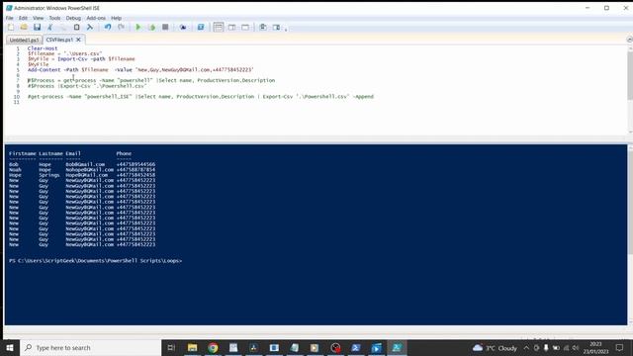Open the Add-ons menu
633x356 pixels.
click(x=96, y=18)
